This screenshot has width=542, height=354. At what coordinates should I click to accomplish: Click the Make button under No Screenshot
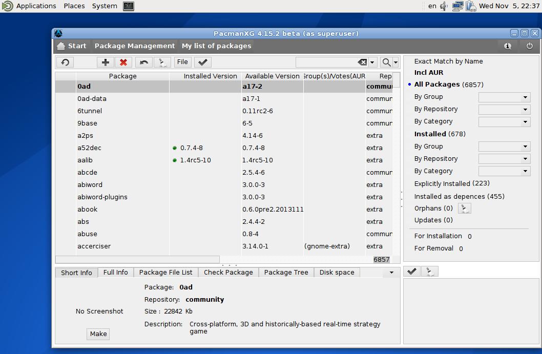pos(98,334)
